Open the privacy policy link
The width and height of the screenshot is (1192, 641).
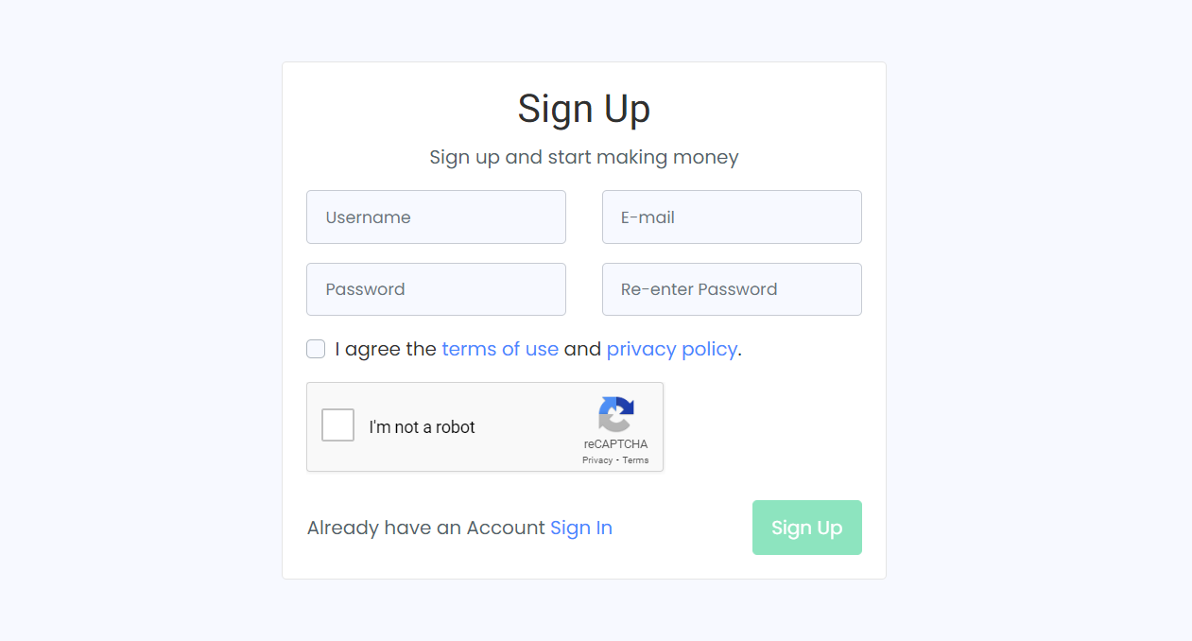click(x=671, y=349)
